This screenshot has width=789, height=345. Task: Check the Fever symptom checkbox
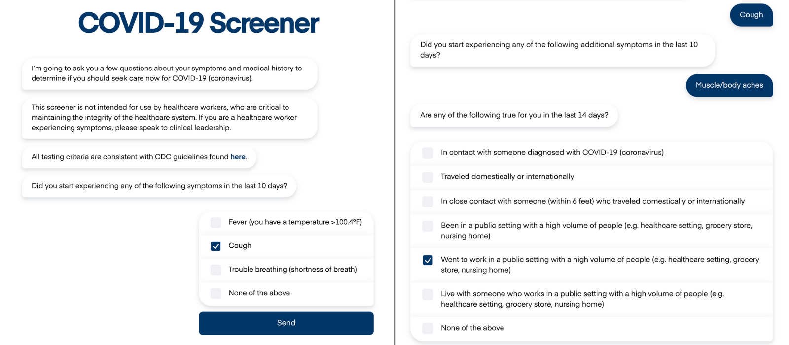215,222
